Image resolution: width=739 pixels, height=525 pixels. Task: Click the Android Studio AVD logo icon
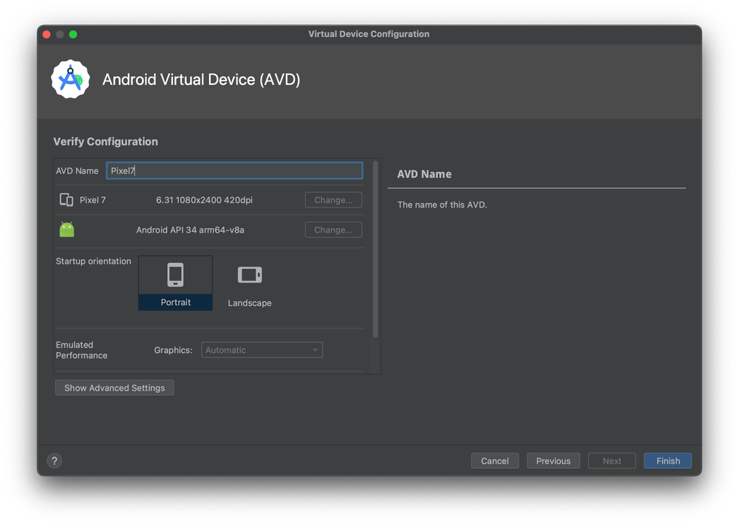(x=70, y=79)
